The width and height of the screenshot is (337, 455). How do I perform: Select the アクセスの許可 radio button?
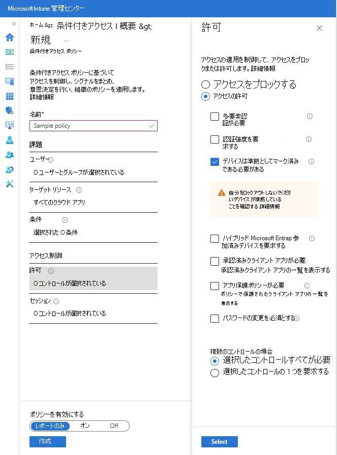click(205, 96)
